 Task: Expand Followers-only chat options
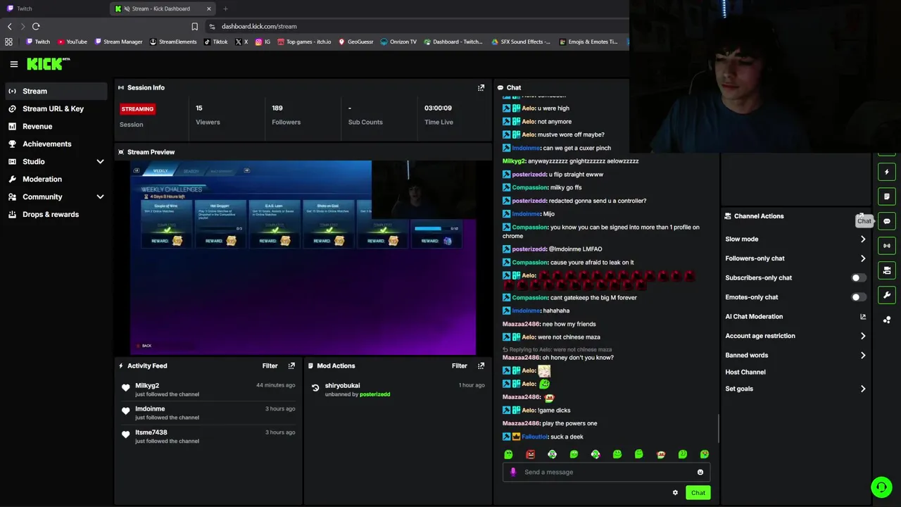pos(863,258)
